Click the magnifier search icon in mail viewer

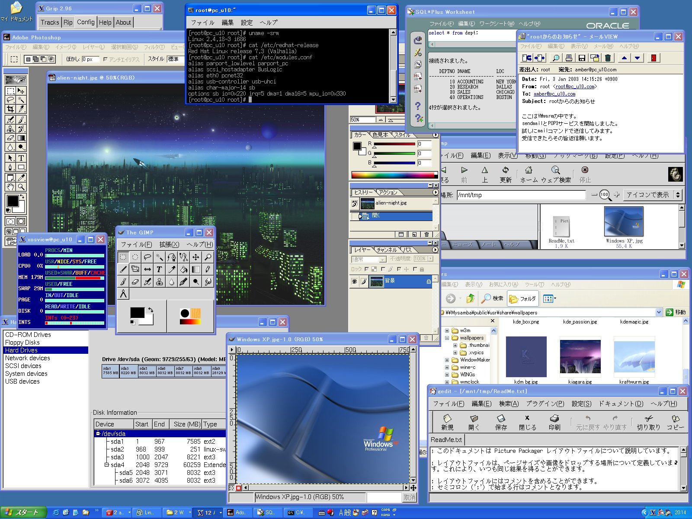pyautogui.click(x=556, y=58)
